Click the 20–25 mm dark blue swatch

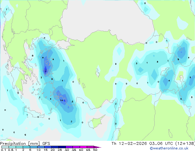point(55,147)
